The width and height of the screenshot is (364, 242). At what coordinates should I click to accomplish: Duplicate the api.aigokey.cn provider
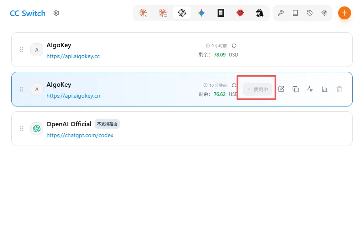pyautogui.click(x=296, y=89)
